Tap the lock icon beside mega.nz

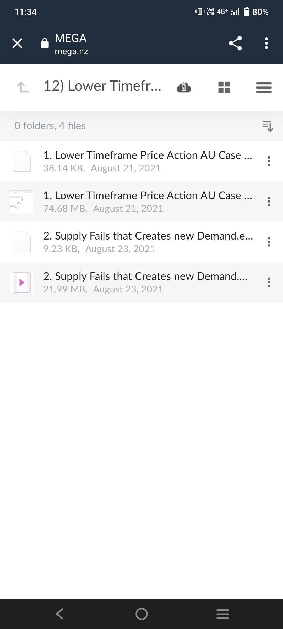coord(45,43)
